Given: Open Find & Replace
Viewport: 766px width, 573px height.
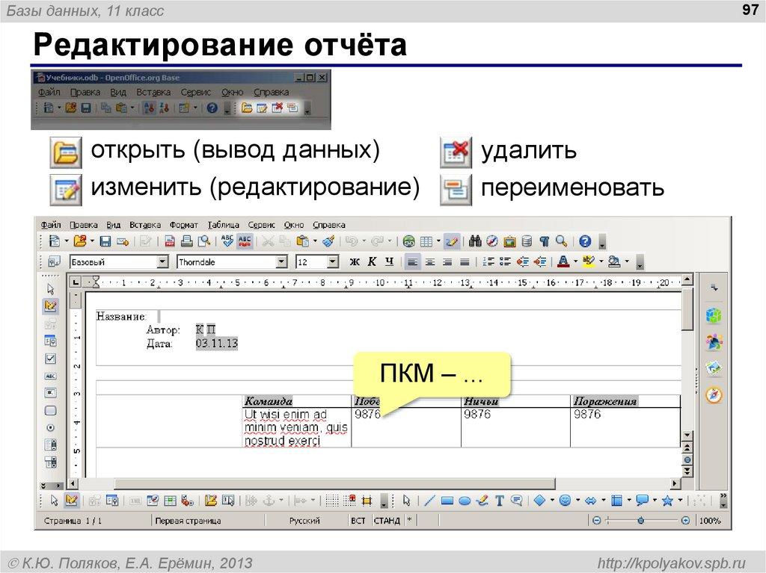Looking at the screenshot, I should point(475,241).
